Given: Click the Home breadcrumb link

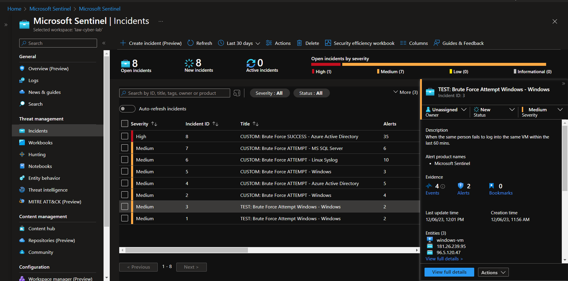Looking at the screenshot, I should coord(14,9).
